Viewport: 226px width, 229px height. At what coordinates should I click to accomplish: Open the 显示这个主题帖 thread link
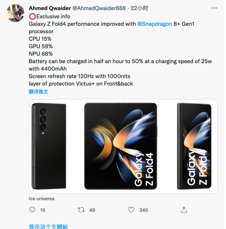click(x=48, y=226)
